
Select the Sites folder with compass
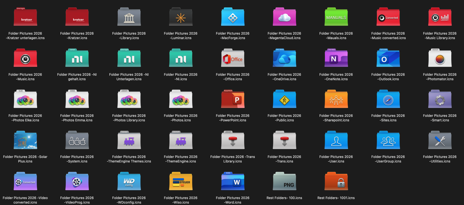388,100
